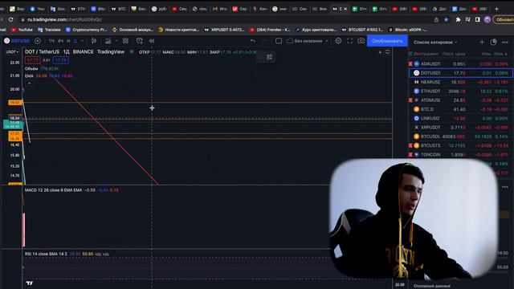Open the XRPUSDT 0.4572 bookmark

click(224, 30)
